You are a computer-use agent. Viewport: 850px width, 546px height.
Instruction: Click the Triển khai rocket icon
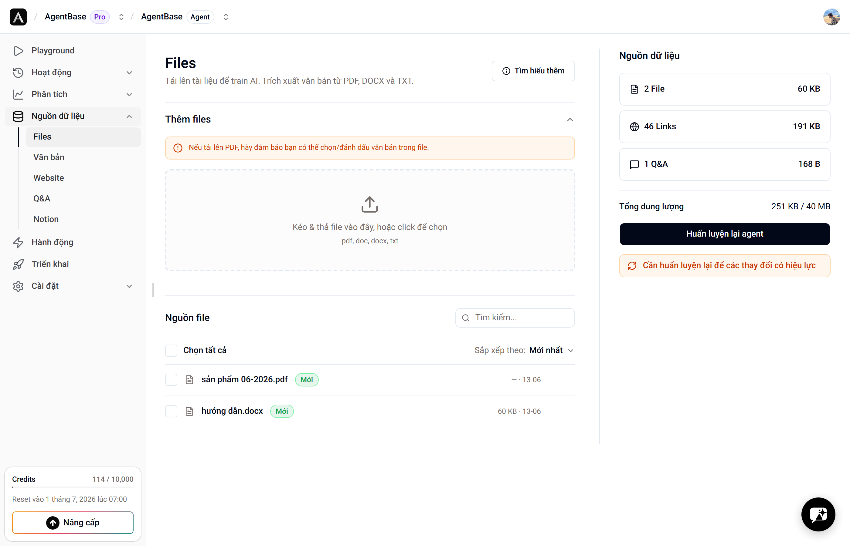(x=18, y=264)
